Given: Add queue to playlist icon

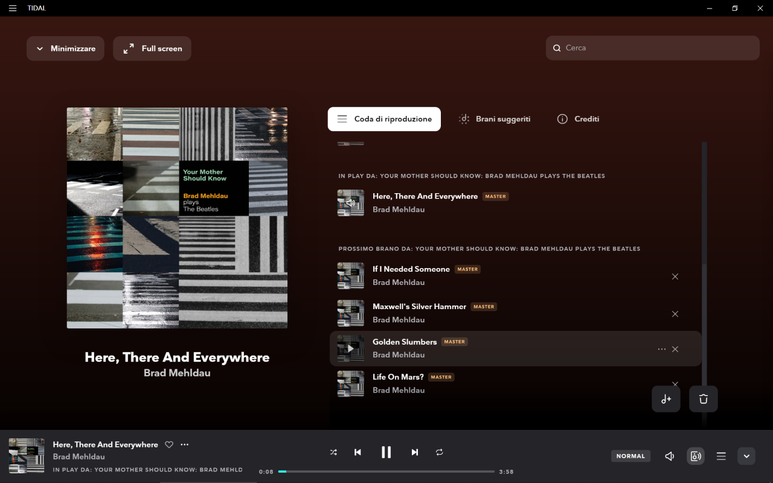Looking at the screenshot, I should coord(666,399).
